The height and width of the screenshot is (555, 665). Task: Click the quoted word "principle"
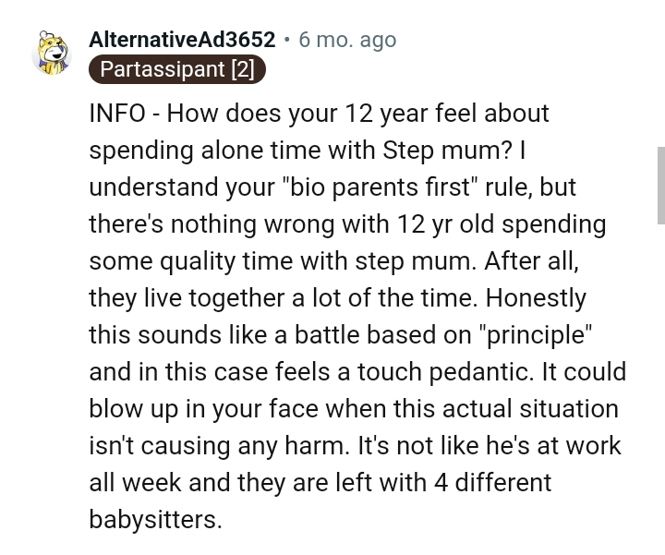[535, 335]
